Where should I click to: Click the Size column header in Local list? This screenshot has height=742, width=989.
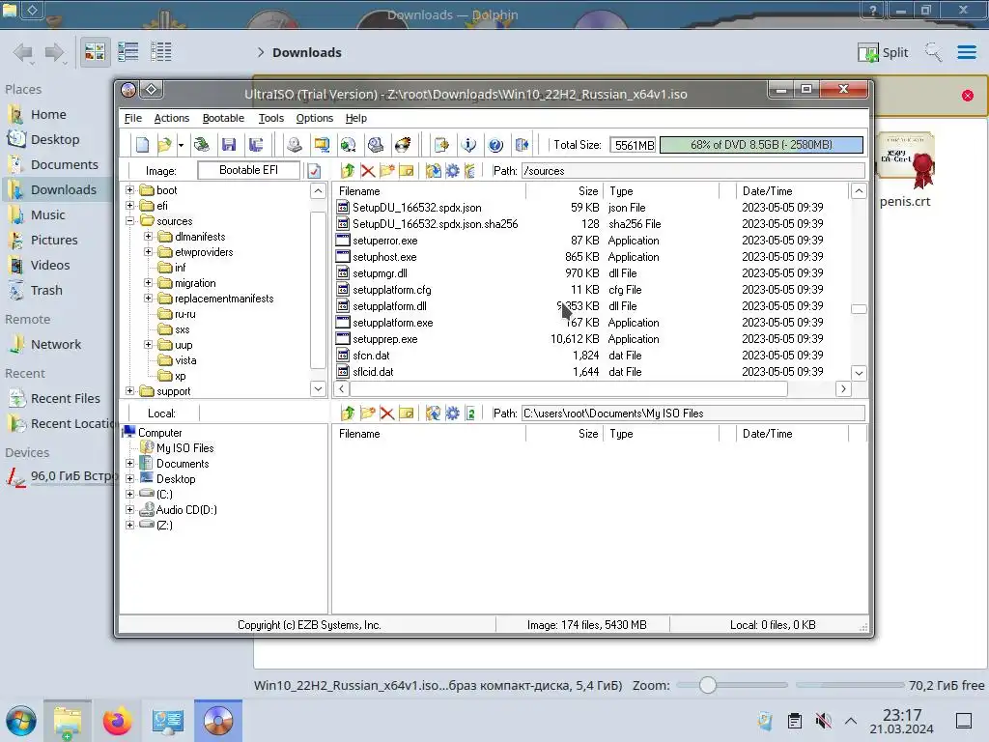[564, 434]
